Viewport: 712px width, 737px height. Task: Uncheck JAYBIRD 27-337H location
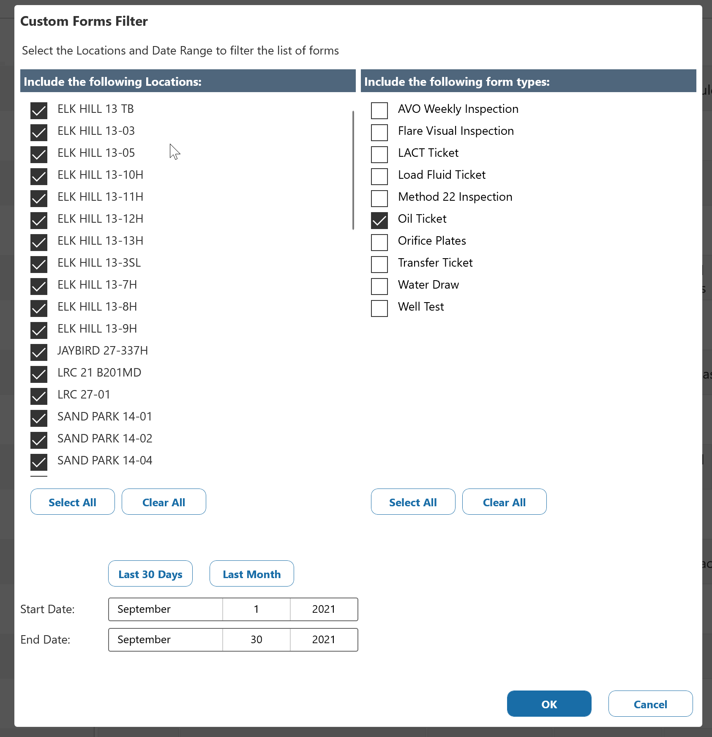point(39,352)
